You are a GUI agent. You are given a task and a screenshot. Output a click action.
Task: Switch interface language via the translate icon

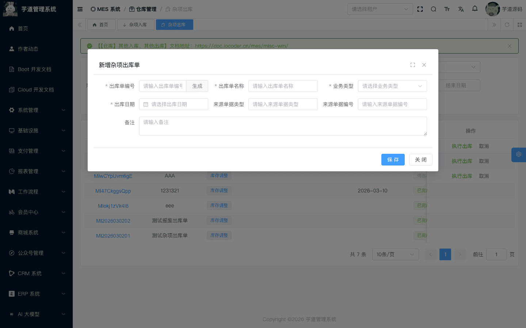click(461, 9)
